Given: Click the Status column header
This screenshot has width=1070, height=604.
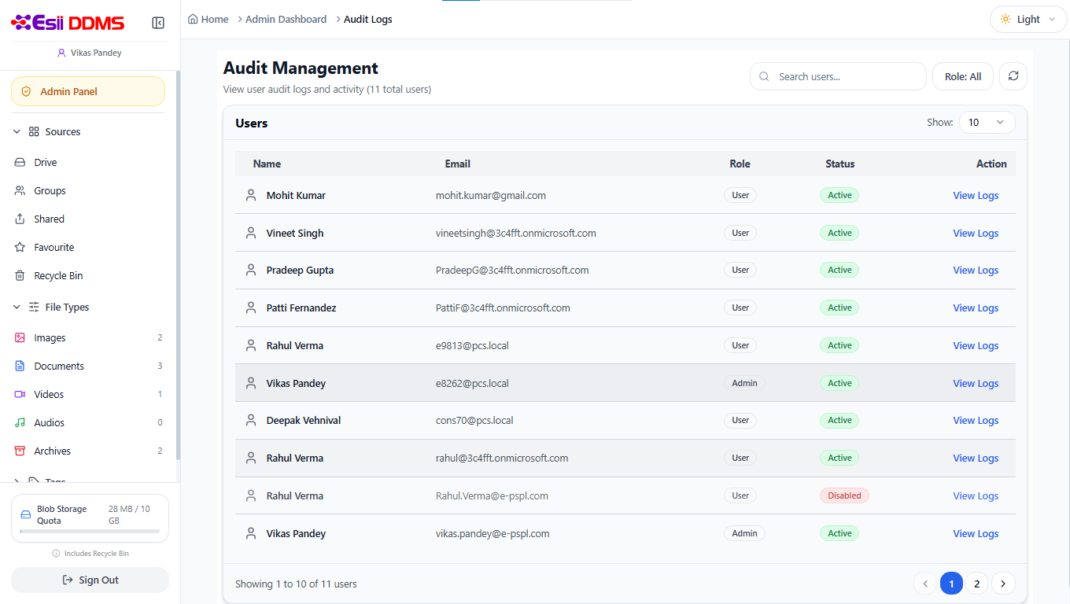Looking at the screenshot, I should [x=839, y=164].
